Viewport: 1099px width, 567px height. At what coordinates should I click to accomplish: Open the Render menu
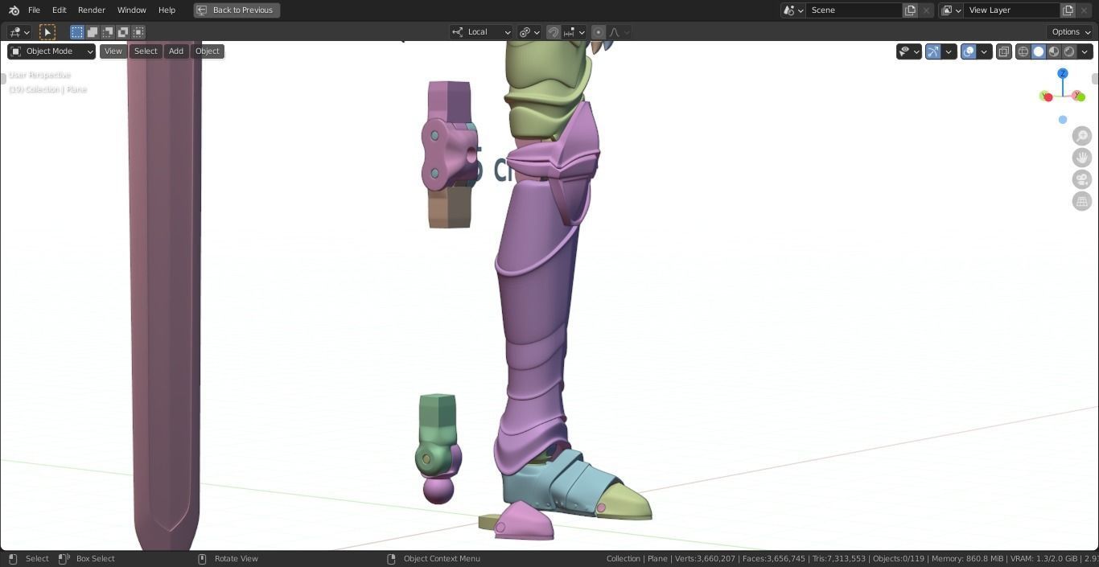tap(92, 10)
